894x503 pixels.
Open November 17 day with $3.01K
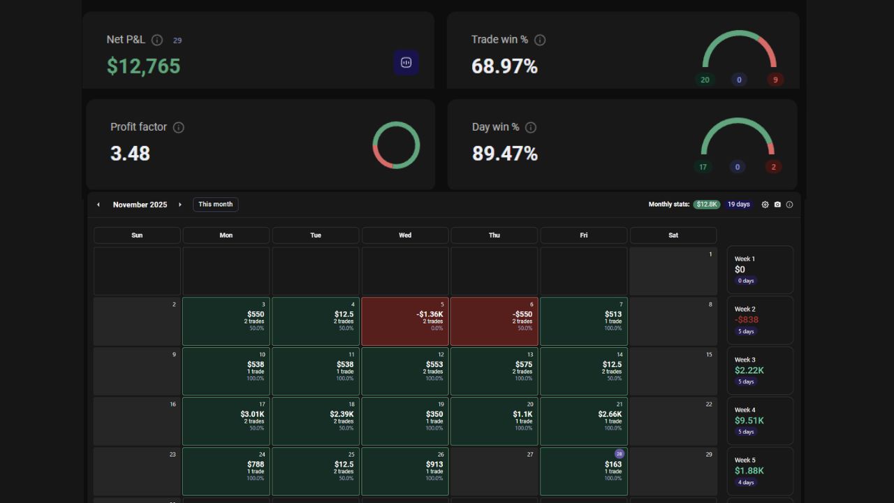pos(226,421)
